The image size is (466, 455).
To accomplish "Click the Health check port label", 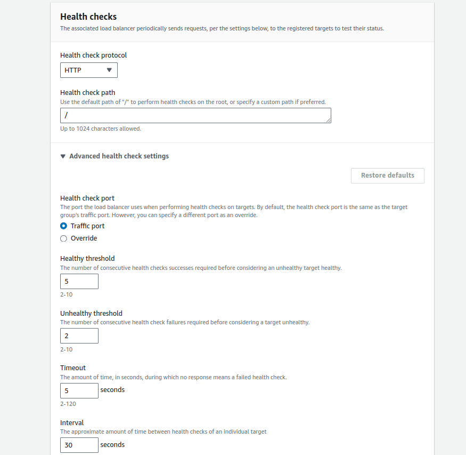I will 87,198.
